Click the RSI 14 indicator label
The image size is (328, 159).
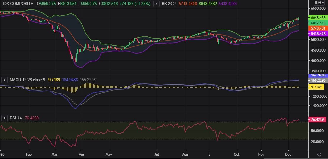[15, 118]
